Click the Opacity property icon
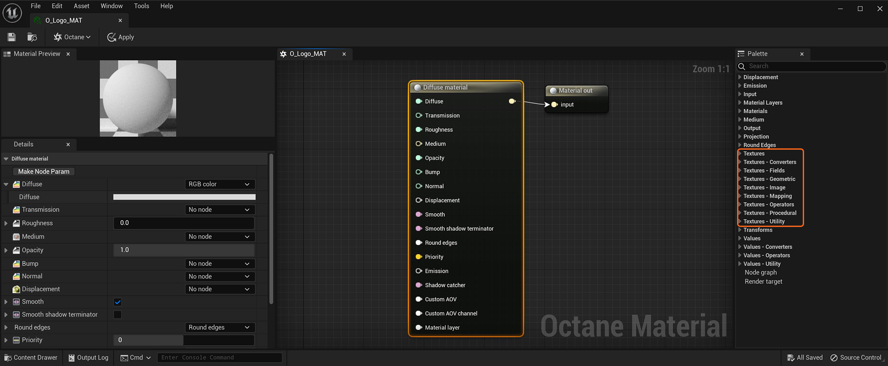This screenshot has height=366, width=888. tap(16, 251)
